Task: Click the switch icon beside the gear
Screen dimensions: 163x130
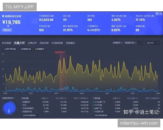Action: click(x=161, y=14)
